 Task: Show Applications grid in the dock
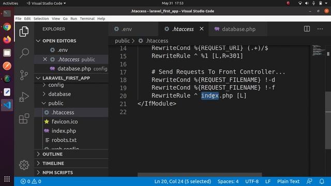(7, 179)
